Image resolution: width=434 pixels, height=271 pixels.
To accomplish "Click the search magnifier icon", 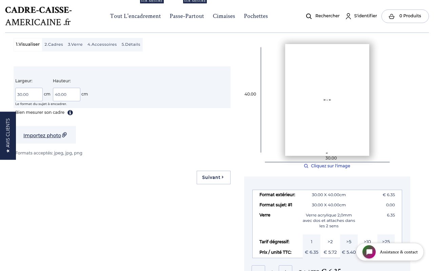I will click(309, 16).
